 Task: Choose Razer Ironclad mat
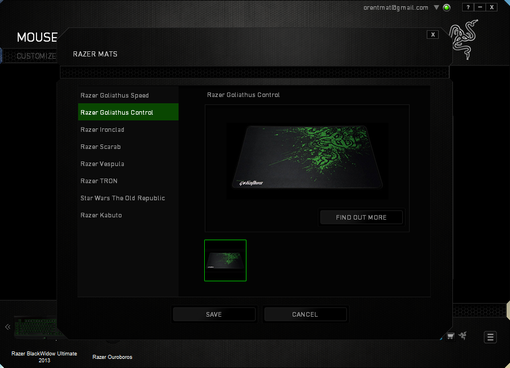coord(128,130)
